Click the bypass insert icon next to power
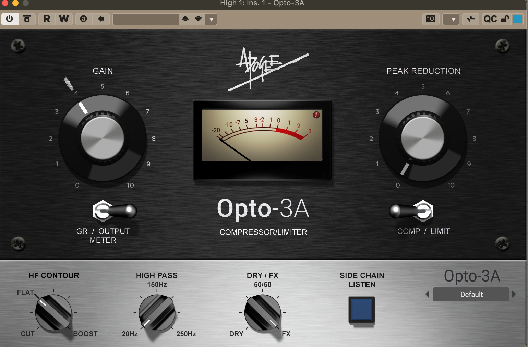 pyautogui.click(x=27, y=19)
